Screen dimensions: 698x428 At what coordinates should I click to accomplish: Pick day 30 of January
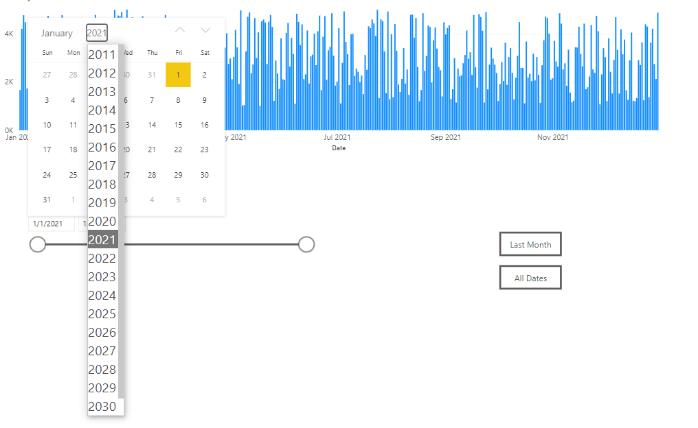[204, 175]
